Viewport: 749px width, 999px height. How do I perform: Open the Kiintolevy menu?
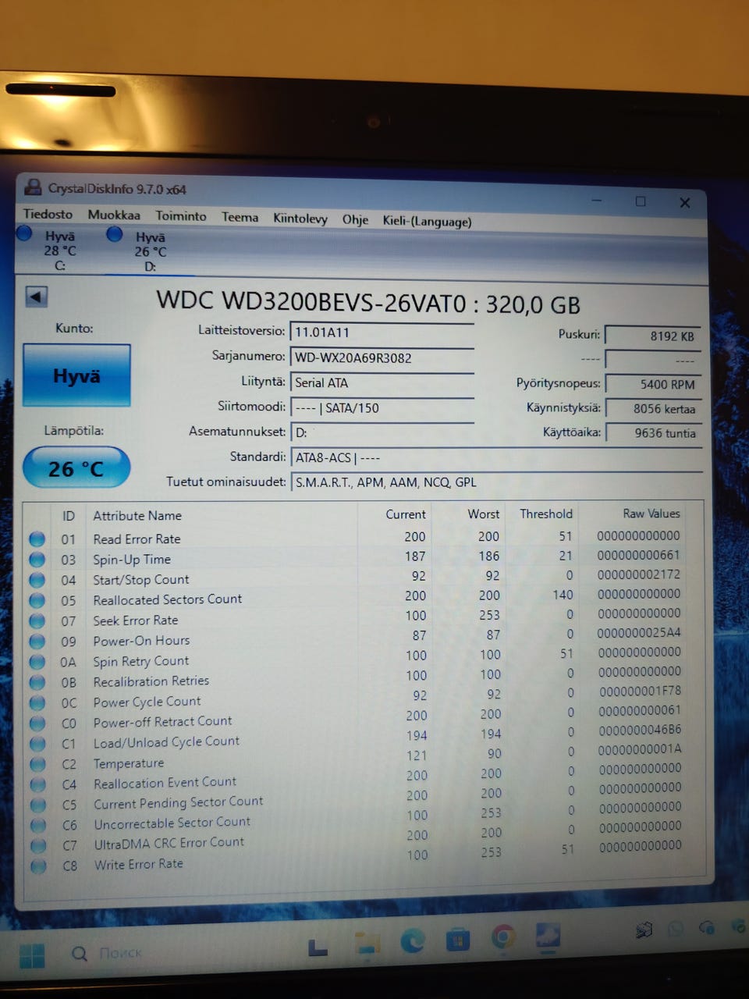tap(300, 219)
